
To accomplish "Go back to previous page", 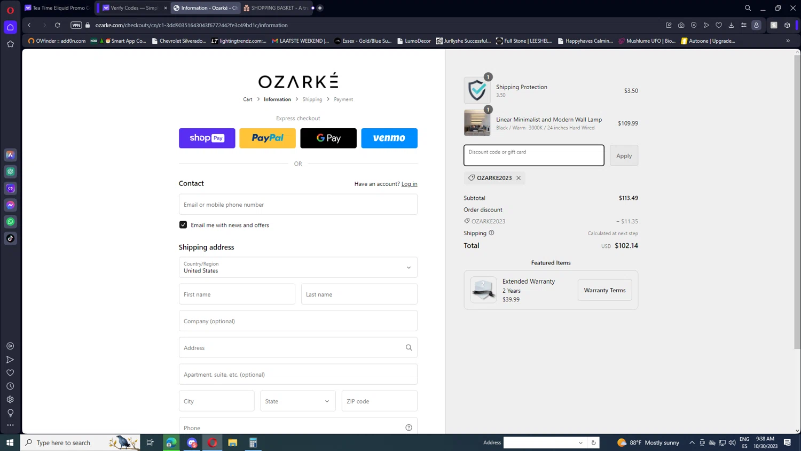I will 29,25.
